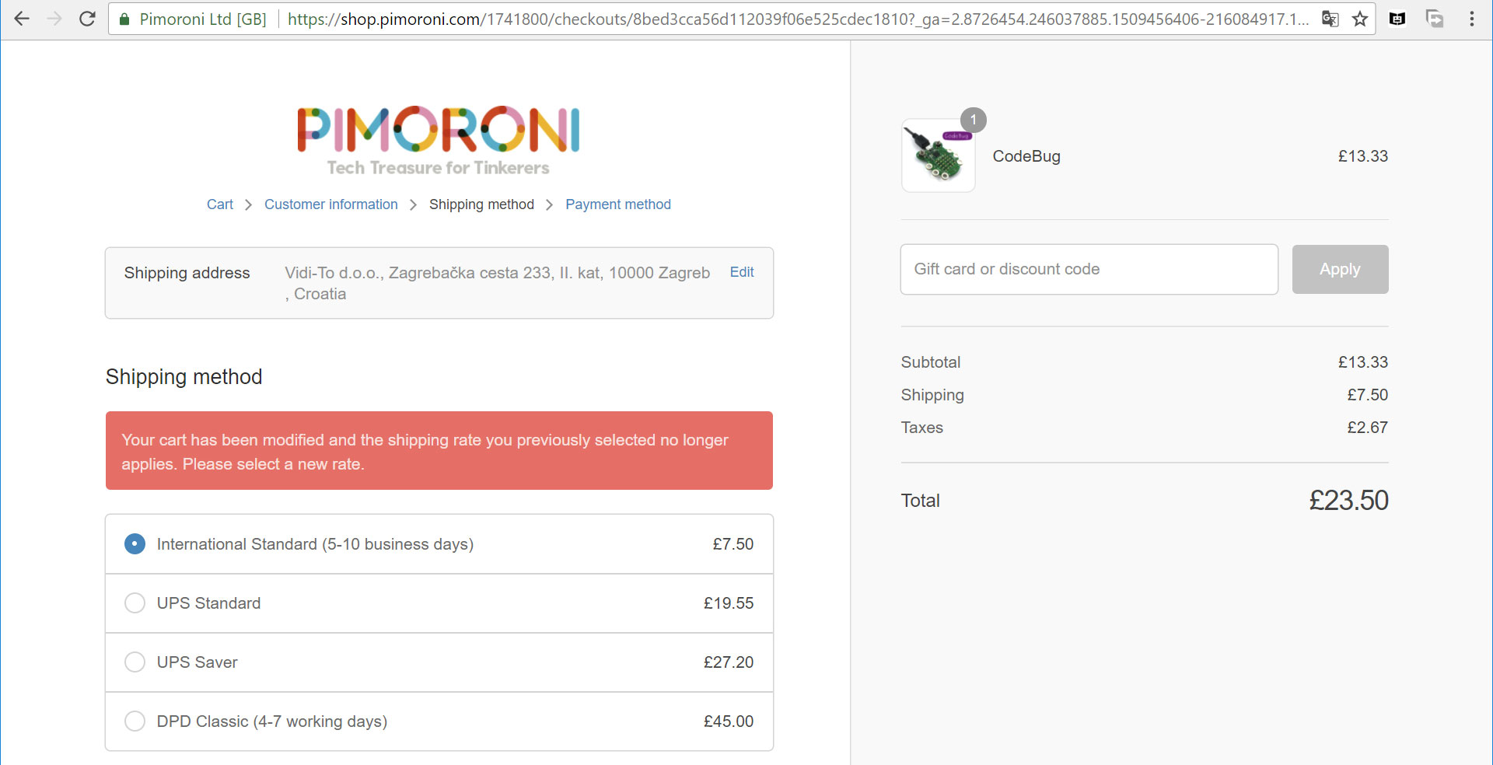Image resolution: width=1493 pixels, height=765 pixels.
Task: Bookmark this page with the star
Action: click(x=1360, y=19)
